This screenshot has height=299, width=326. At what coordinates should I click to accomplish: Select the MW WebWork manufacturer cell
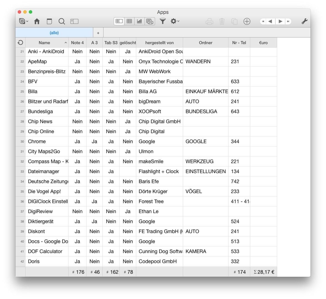pos(160,72)
